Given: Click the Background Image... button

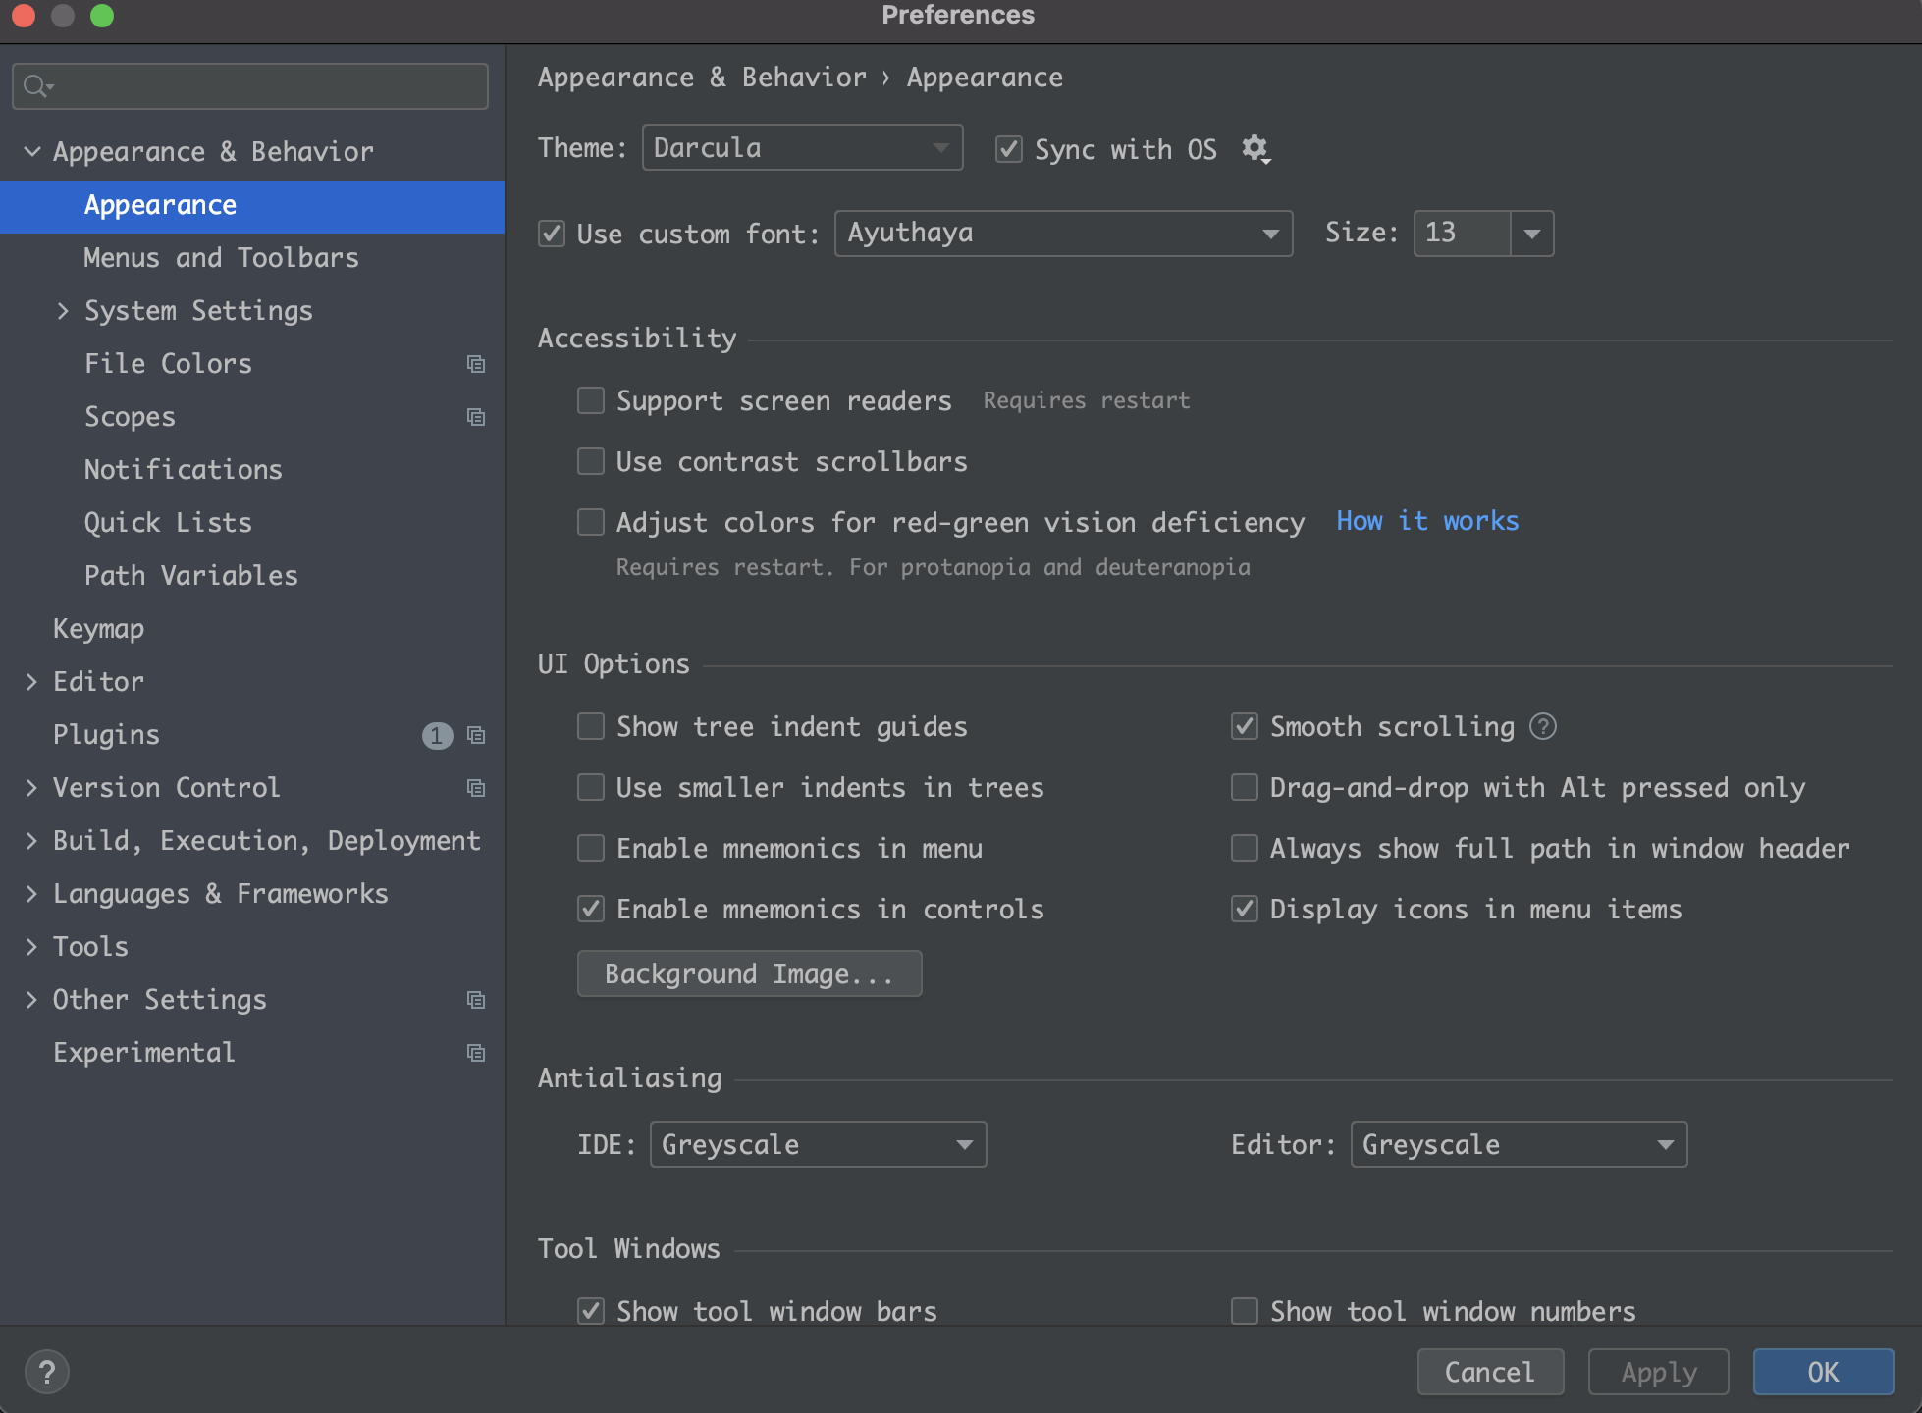Looking at the screenshot, I should click(x=749, y=973).
